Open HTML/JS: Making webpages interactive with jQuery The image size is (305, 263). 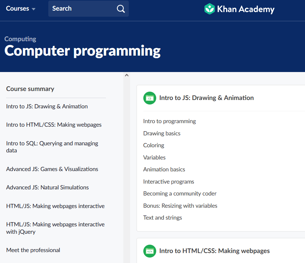pyautogui.click(x=55, y=228)
